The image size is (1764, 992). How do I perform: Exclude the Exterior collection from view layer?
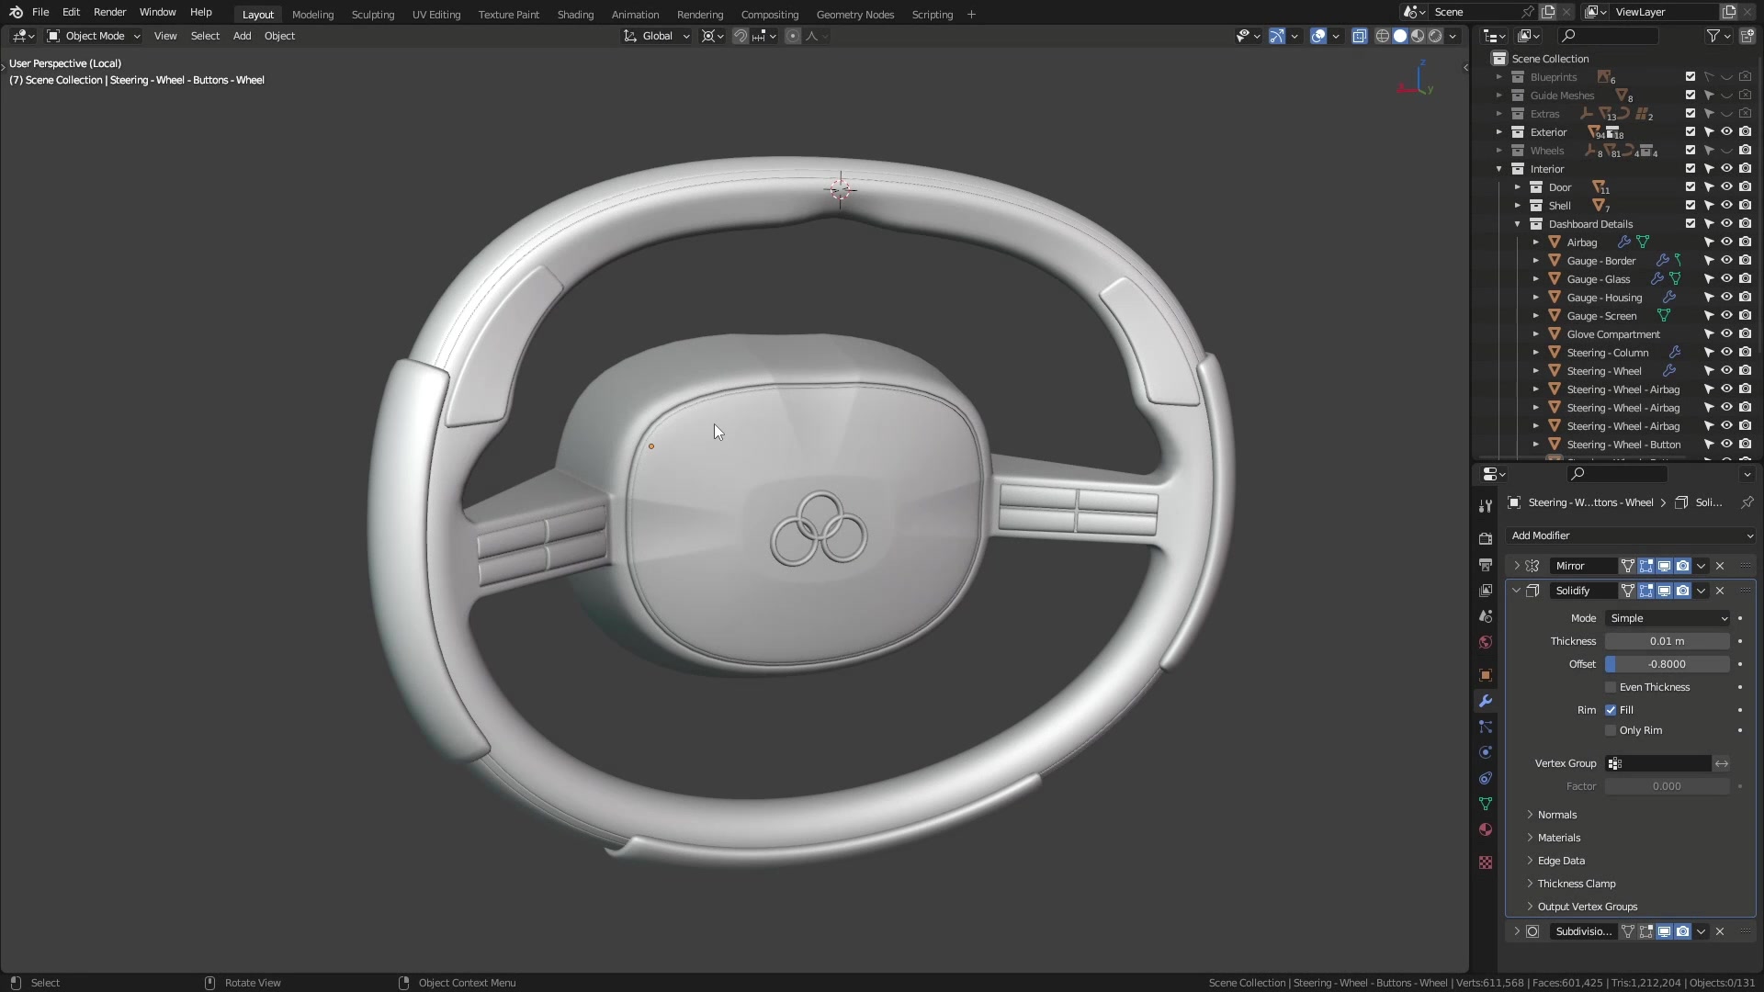1690,132
